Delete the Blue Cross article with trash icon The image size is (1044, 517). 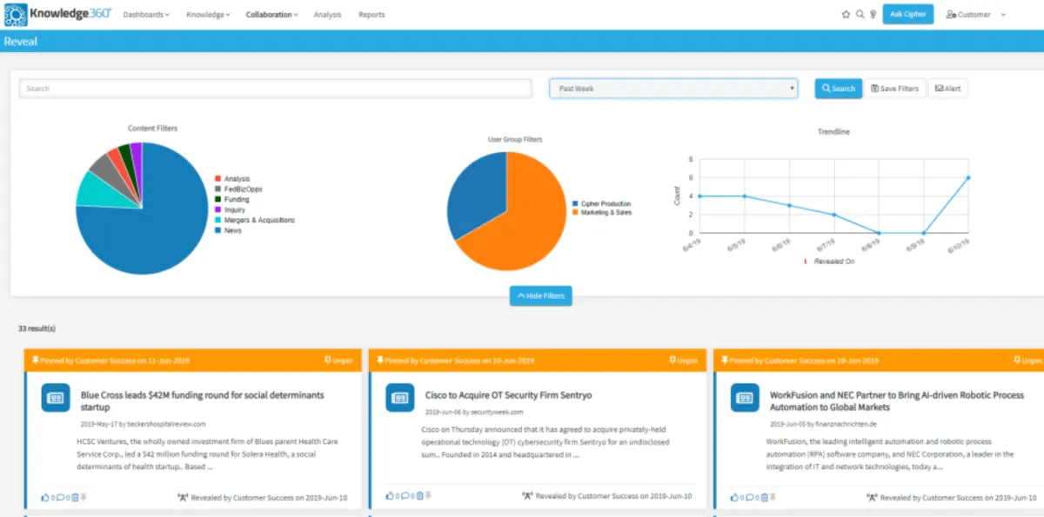pos(74,497)
